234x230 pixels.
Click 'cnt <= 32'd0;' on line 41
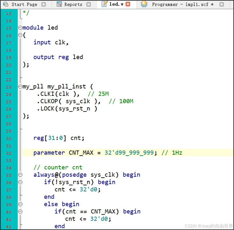point(88,219)
